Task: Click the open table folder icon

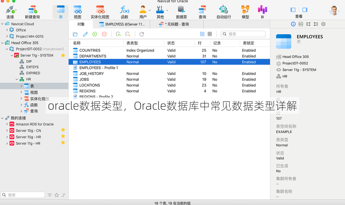Action: [75, 34]
